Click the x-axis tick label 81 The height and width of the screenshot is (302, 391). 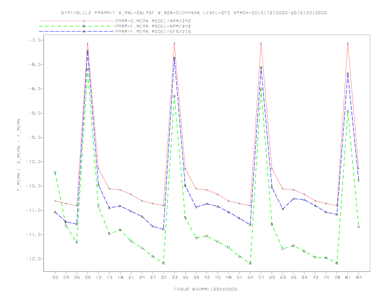pos(348,277)
